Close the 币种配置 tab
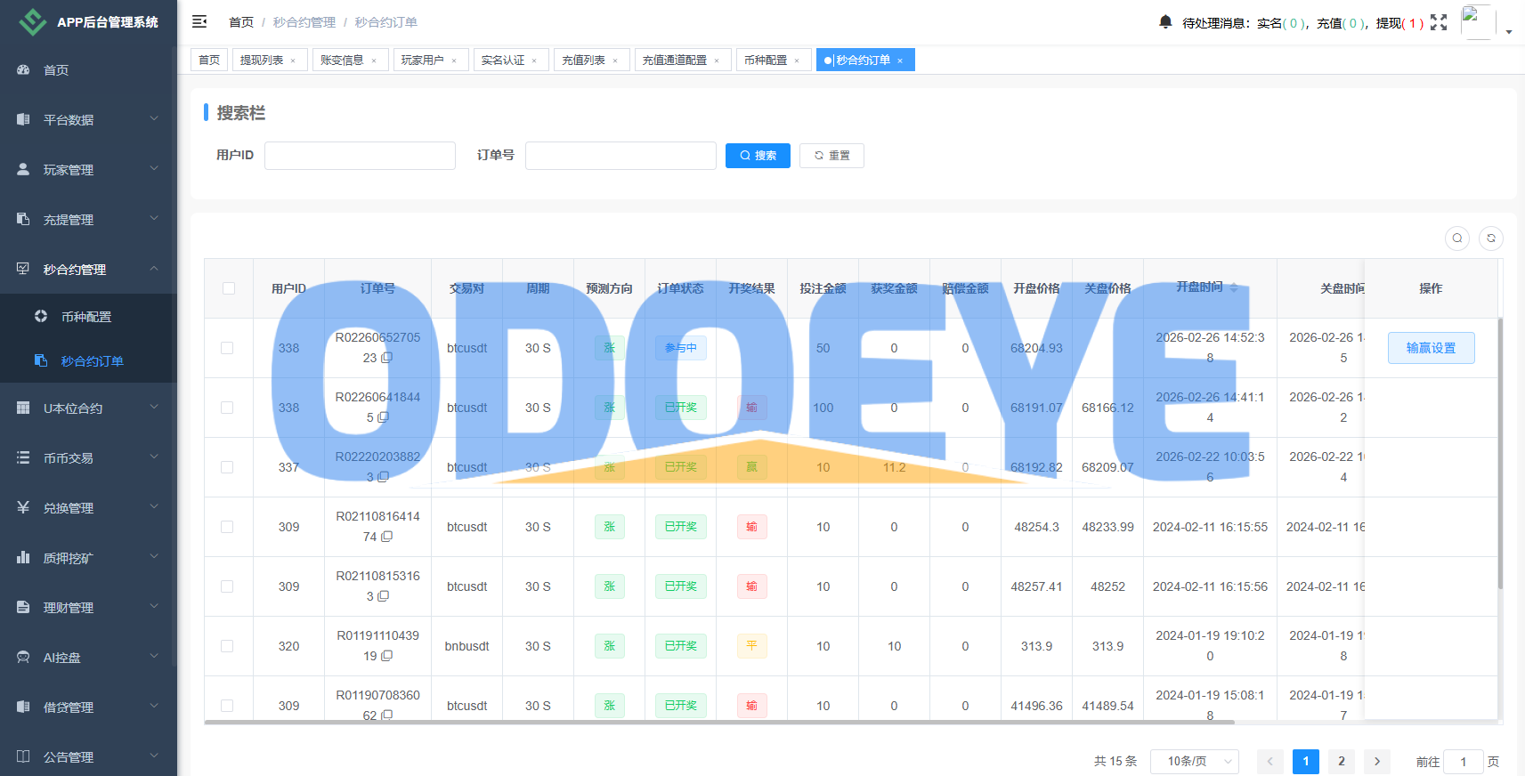The width and height of the screenshot is (1525, 776). 797,61
